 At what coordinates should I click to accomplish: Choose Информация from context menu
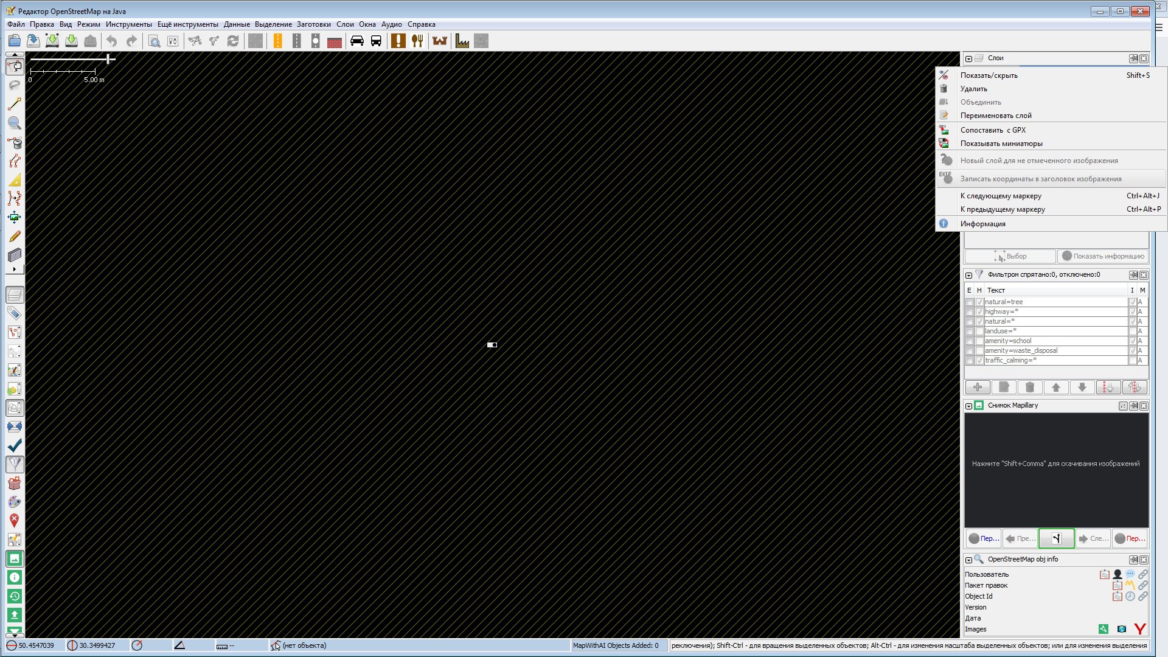pyautogui.click(x=1051, y=224)
